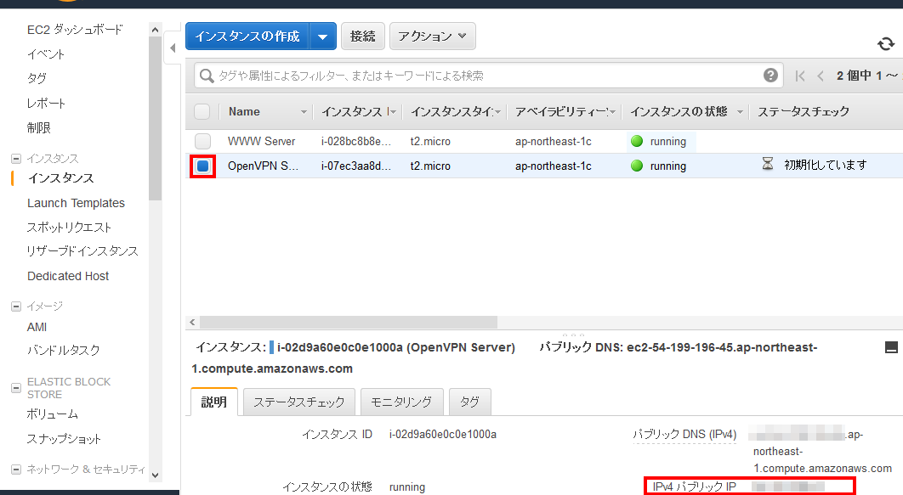
Task: Click the パブリック DNS (IPv4) label
Action: (x=684, y=435)
